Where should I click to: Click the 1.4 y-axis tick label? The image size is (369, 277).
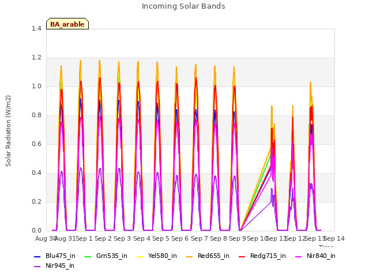(x=36, y=28)
